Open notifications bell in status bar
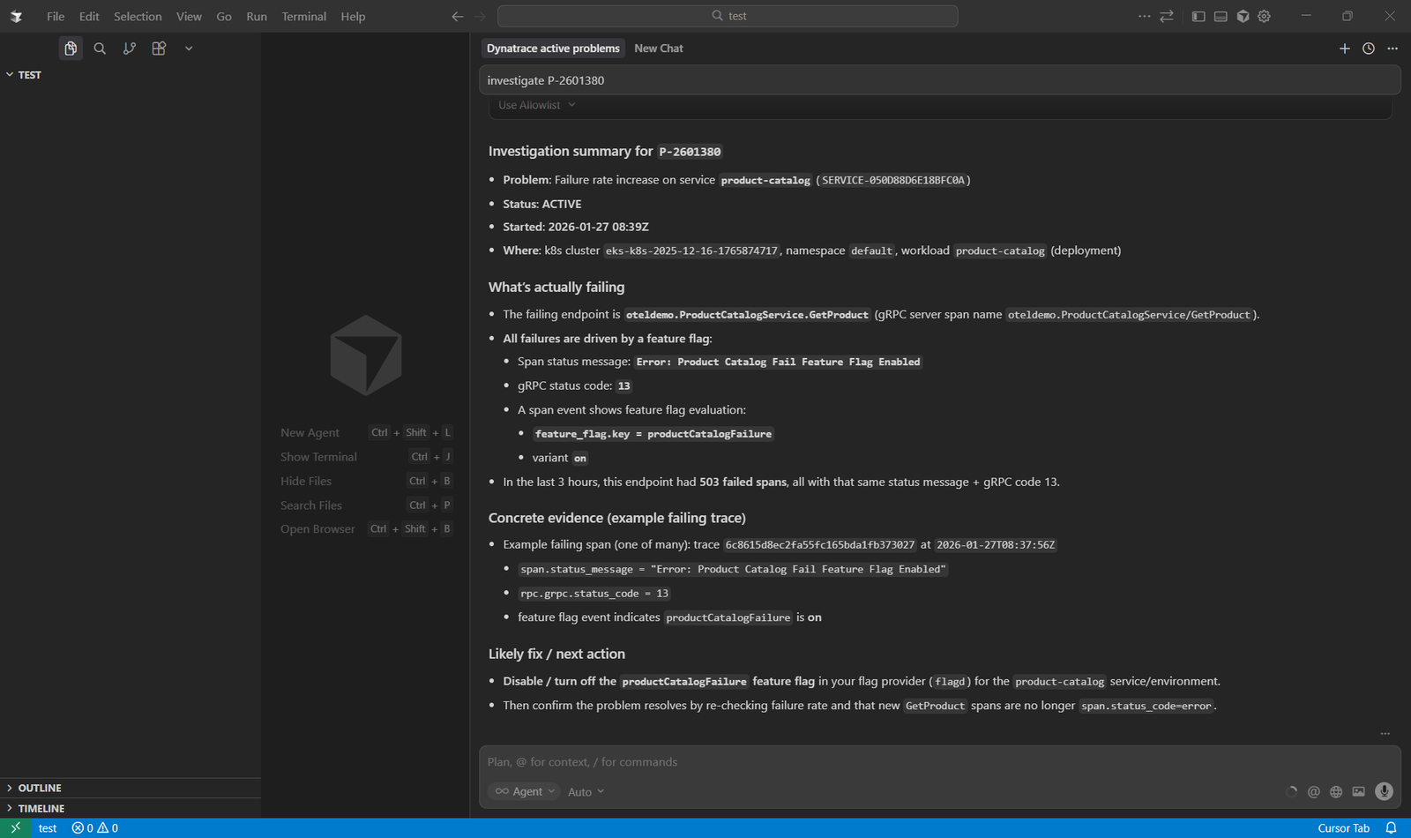Viewport: 1411px width, 838px height. click(1391, 828)
